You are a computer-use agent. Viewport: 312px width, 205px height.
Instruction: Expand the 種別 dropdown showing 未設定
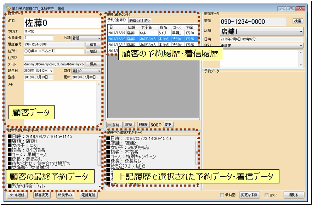[x=261, y=46]
